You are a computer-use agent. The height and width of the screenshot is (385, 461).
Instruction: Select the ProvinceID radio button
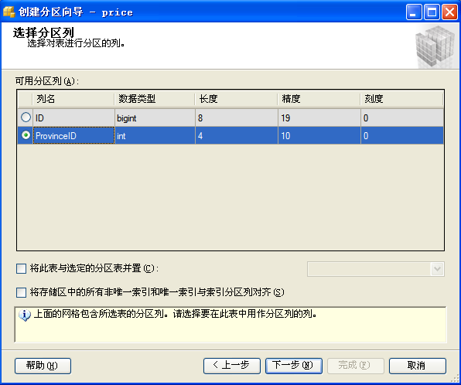point(26,135)
